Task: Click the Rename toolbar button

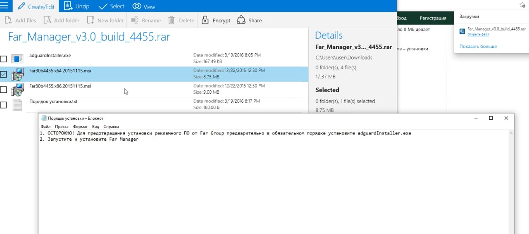Action: (x=146, y=20)
